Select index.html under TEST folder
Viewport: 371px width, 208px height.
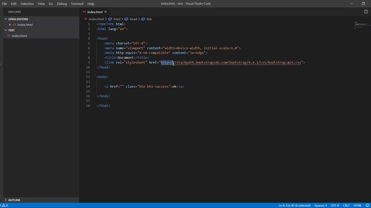[x=19, y=36]
